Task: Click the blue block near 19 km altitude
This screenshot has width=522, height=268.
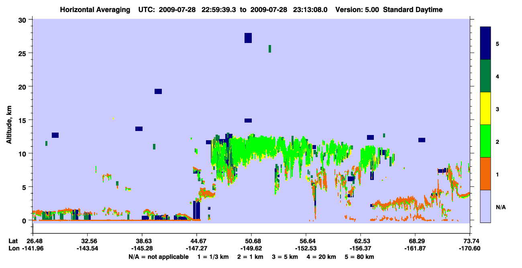Action: [x=158, y=91]
